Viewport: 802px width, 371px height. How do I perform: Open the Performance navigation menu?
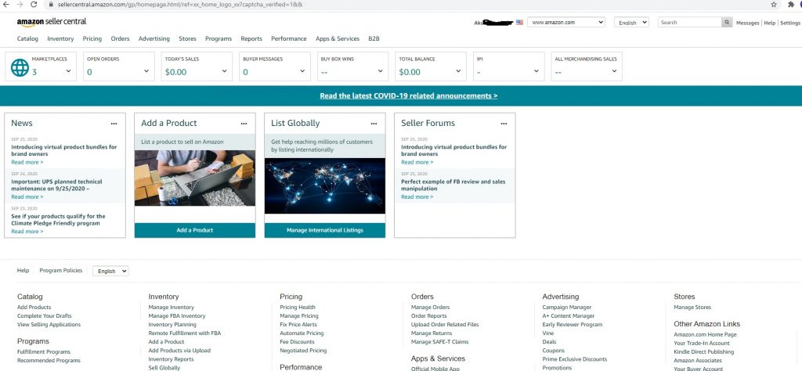(289, 39)
